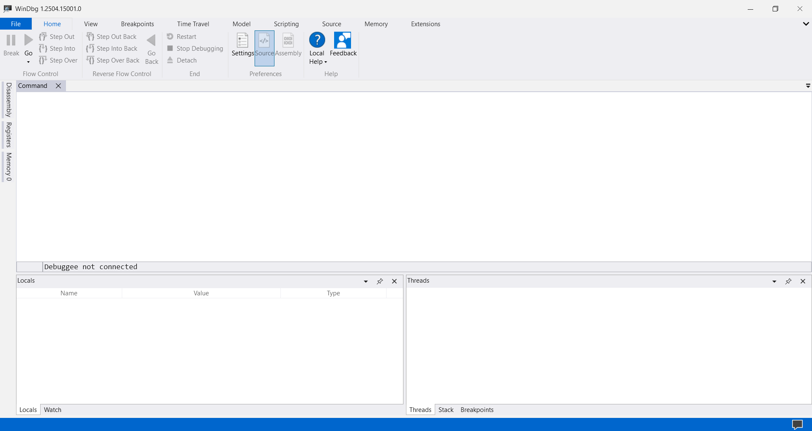Screen dimensions: 812x431
Task: Toggle Assembly mode preference
Action: pos(288,45)
